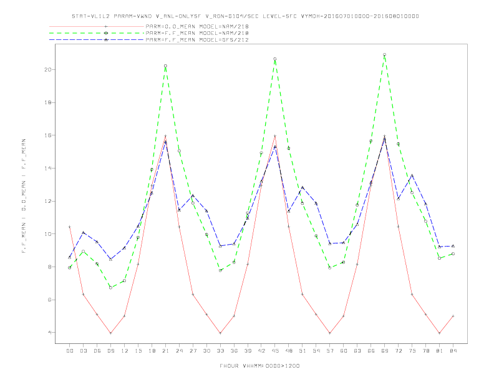Viewport: 494px width, 382px height.
Task: Click x-axis forecast hour label 27
Action: (x=193, y=351)
